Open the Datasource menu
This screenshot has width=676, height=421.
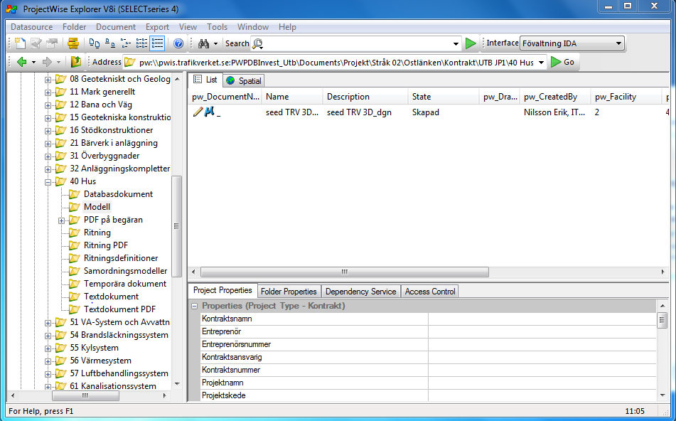point(31,27)
